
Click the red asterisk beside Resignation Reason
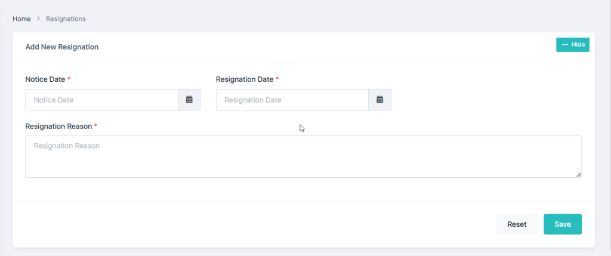(96, 127)
